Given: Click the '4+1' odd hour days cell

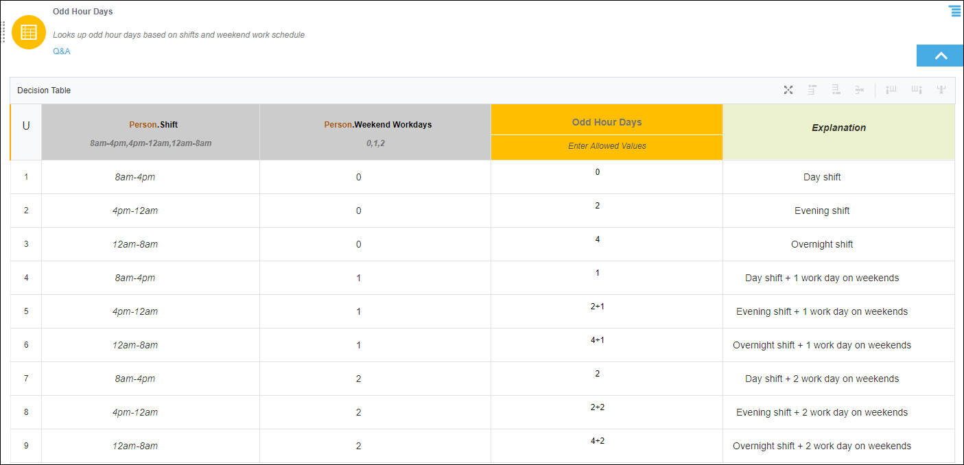Looking at the screenshot, I should (x=607, y=345).
